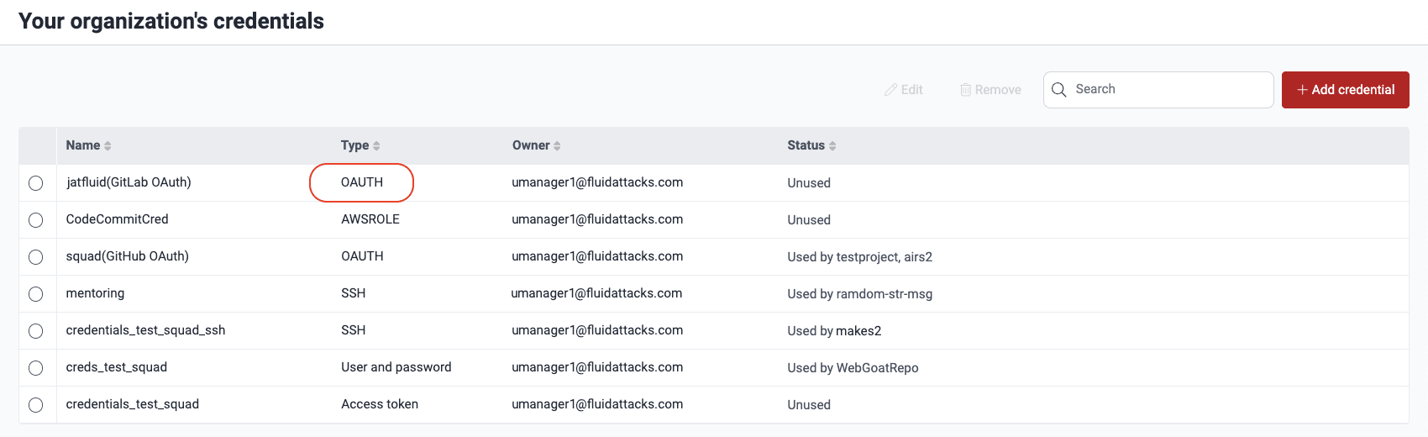Click the Add credential button

[x=1345, y=90]
